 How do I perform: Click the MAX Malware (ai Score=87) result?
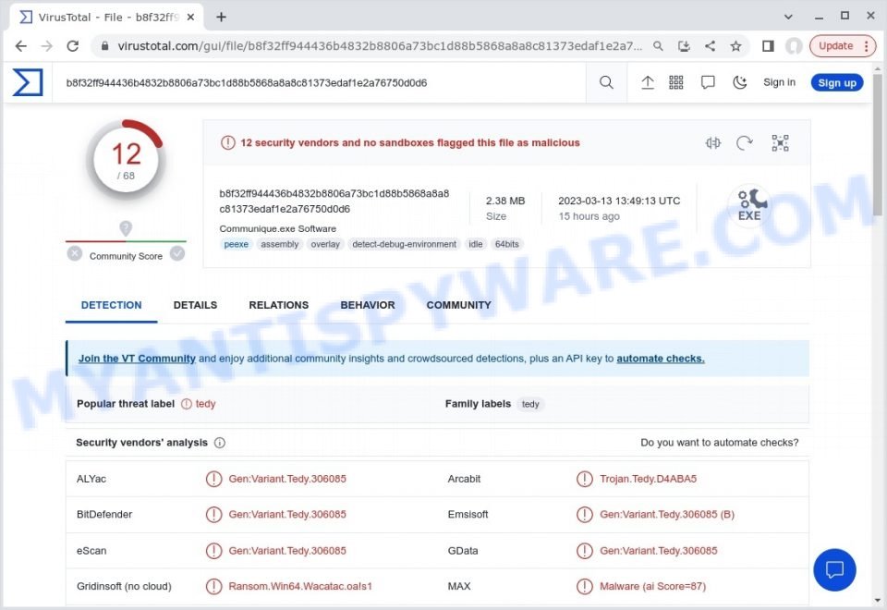(653, 586)
